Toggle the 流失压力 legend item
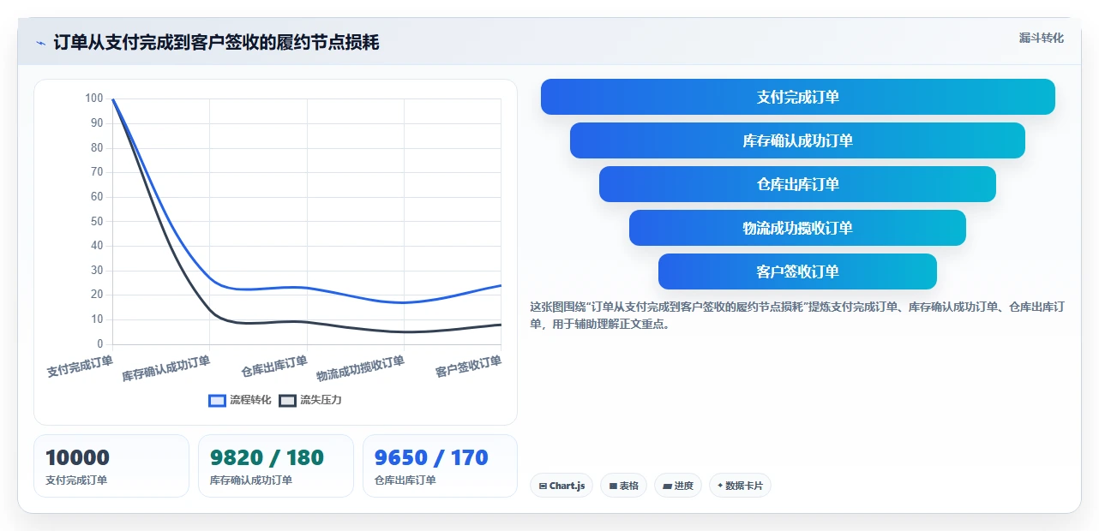The height and width of the screenshot is (531, 1099). [310, 400]
